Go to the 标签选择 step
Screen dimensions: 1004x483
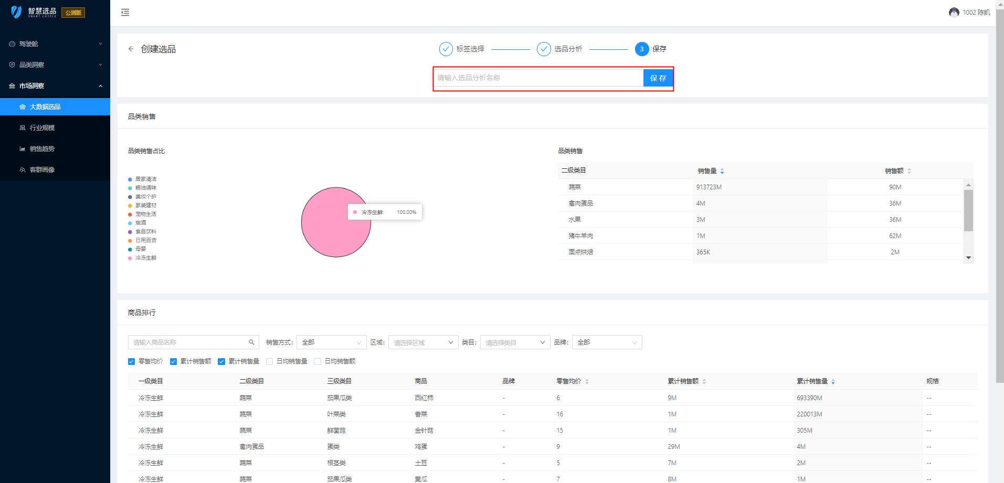(446, 49)
